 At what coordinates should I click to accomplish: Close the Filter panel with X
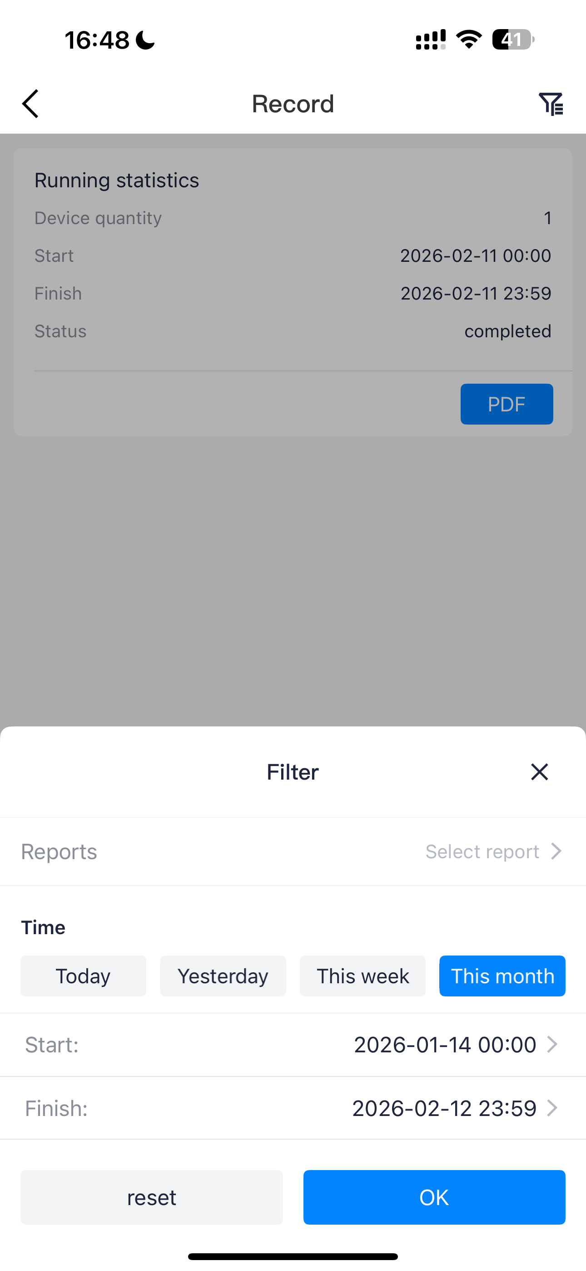540,772
